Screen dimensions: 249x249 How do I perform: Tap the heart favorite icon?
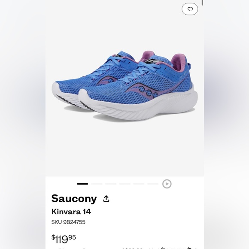pos(190,9)
